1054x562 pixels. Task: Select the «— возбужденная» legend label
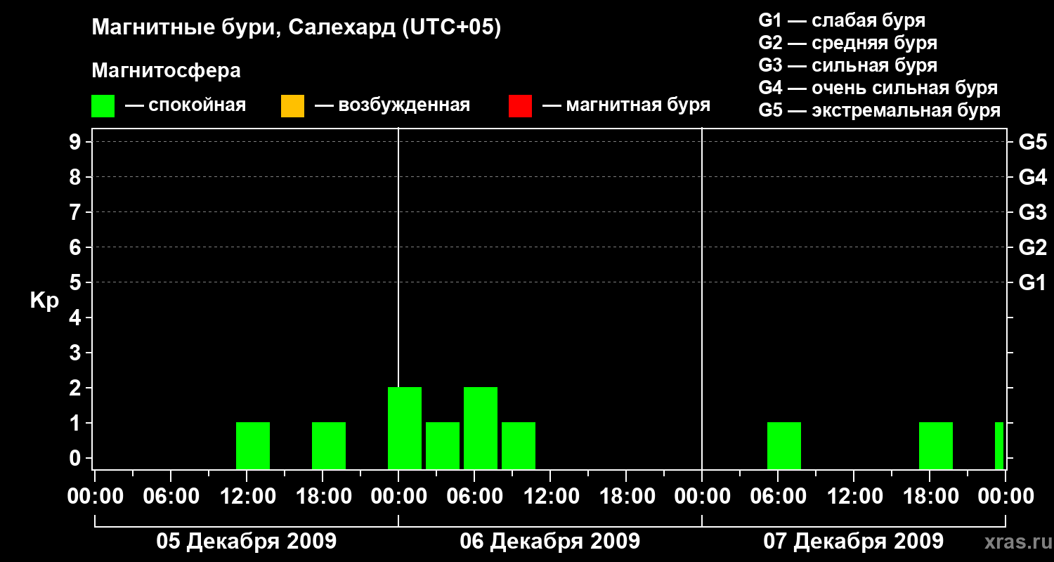tap(393, 105)
